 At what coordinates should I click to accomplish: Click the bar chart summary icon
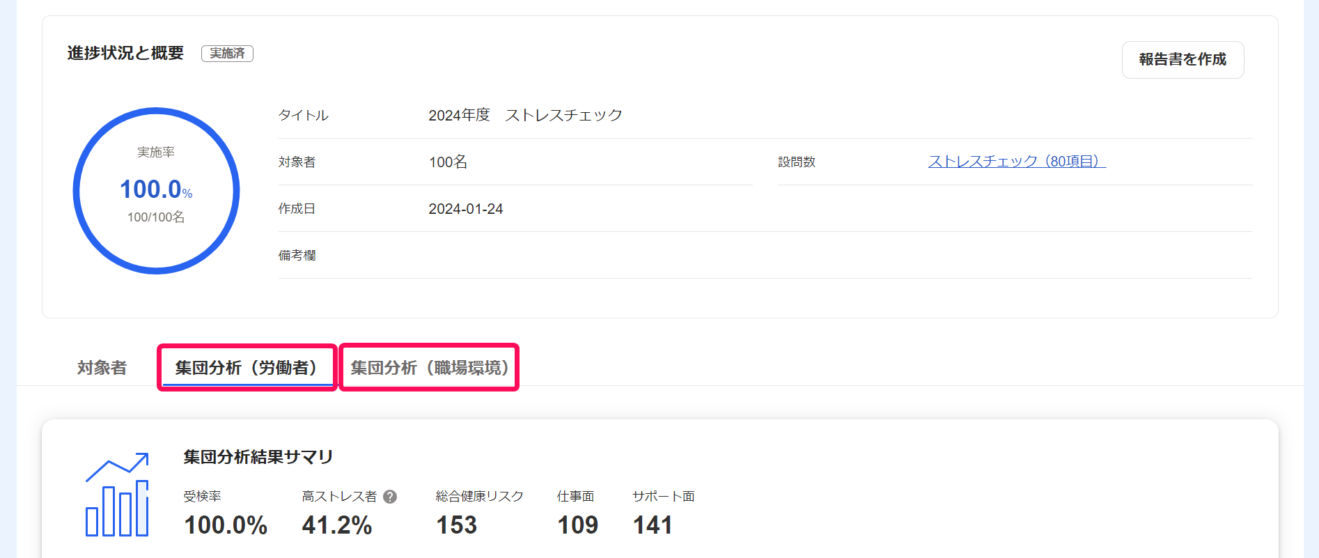pyautogui.click(x=117, y=495)
